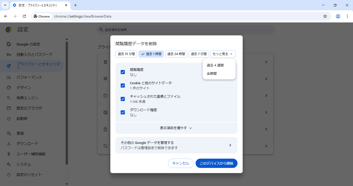Click the キャンセル button
This screenshot has width=353, height=186.
(181, 163)
